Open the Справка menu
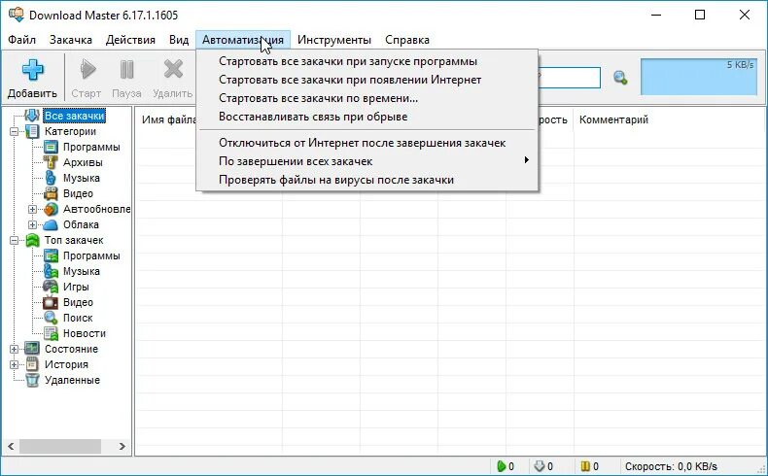 pyautogui.click(x=407, y=40)
